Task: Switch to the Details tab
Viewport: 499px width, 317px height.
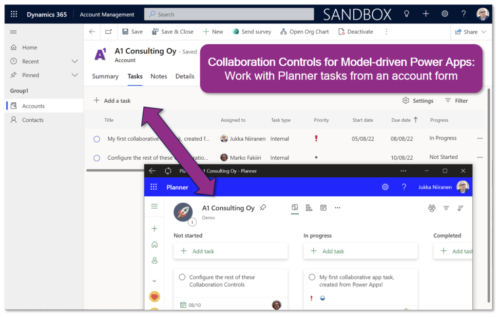Action: 185,76
